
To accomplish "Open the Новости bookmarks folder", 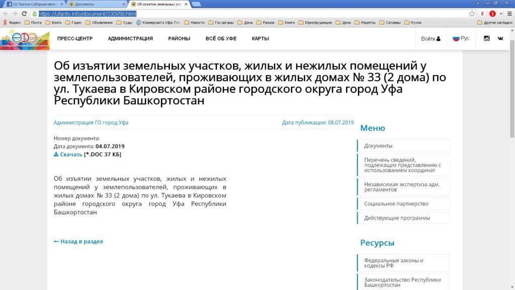I will 195,22.
